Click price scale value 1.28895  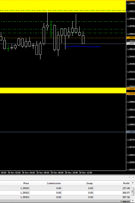[x=131, y=124]
